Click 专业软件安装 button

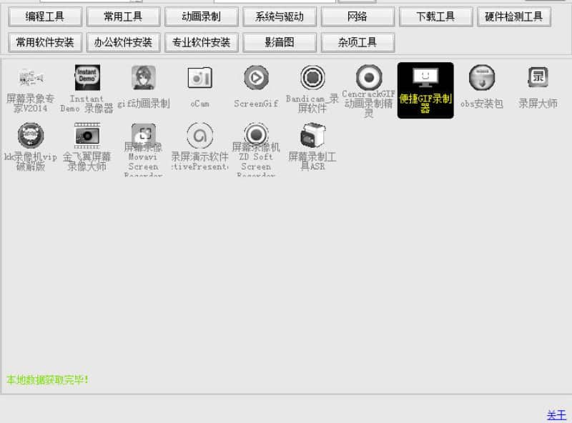pyautogui.click(x=202, y=43)
